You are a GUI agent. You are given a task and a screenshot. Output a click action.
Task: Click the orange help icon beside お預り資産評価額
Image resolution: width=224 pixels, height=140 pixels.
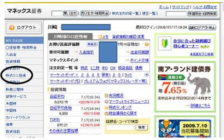146,44
